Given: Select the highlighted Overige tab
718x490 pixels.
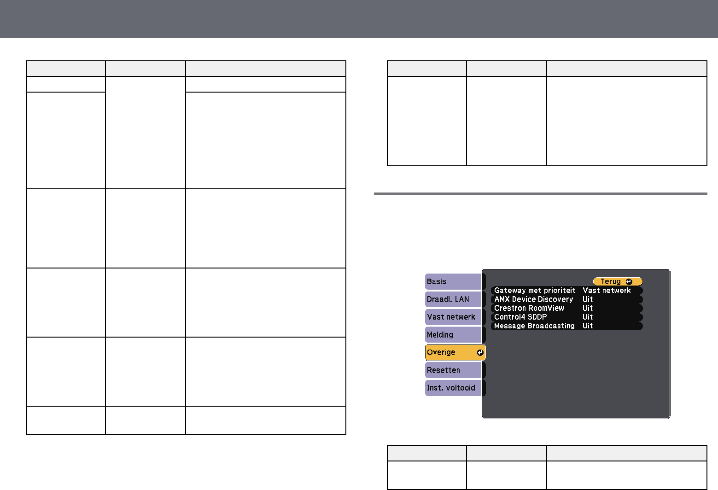Looking at the screenshot, I should point(455,352).
